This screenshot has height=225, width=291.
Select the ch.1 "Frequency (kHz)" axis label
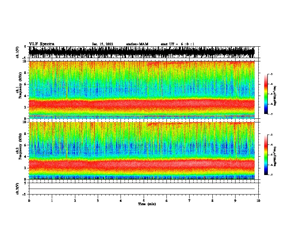21,86
